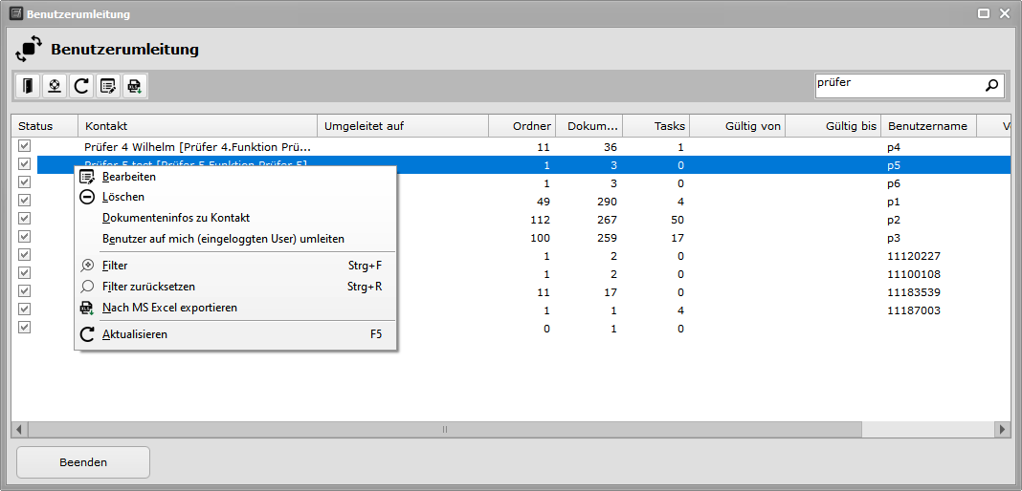
Task: Toggle the status checkbox for user 11183539
Action: [25, 290]
